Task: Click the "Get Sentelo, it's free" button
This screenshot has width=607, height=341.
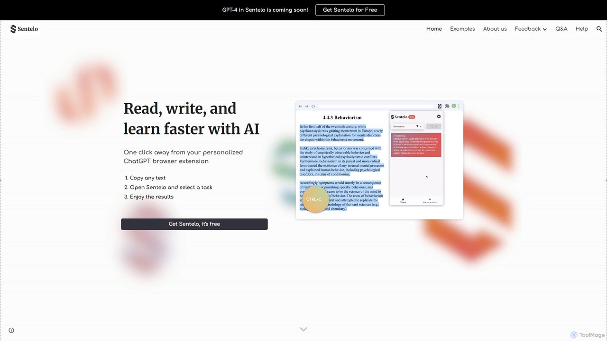Action: tap(194, 224)
